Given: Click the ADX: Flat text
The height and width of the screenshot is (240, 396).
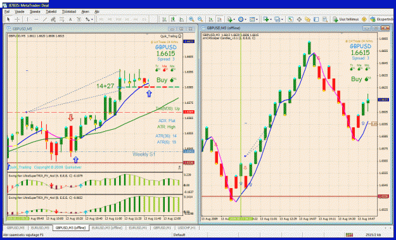Looking at the screenshot, I should [x=167, y=120].
